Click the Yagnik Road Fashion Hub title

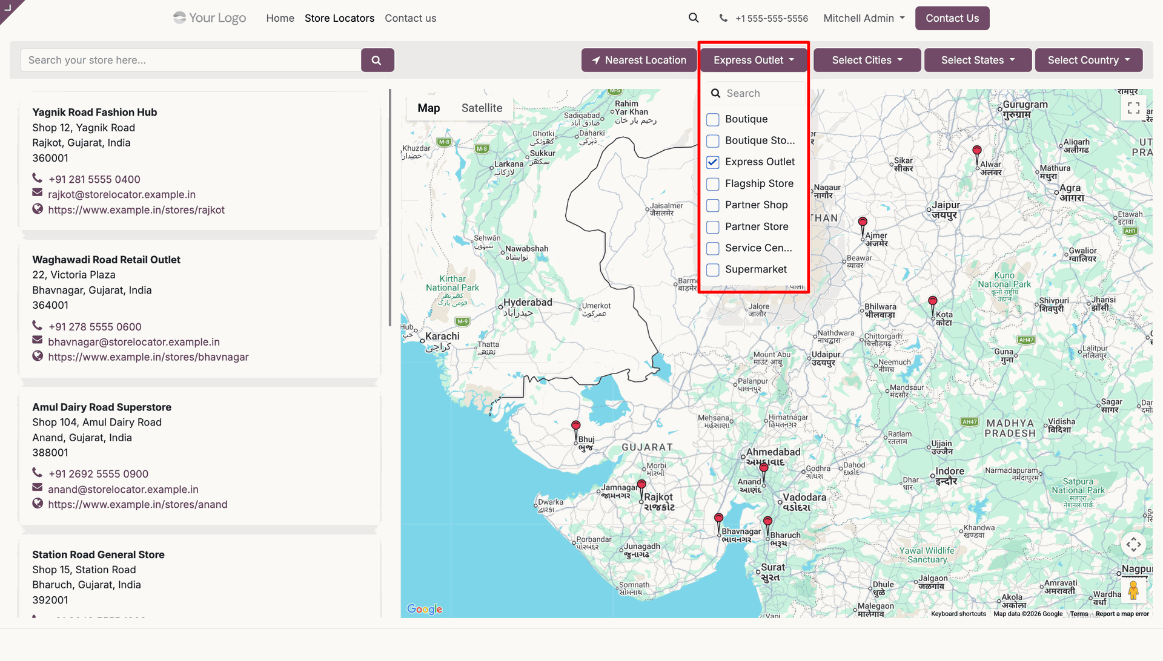point(94,112)
